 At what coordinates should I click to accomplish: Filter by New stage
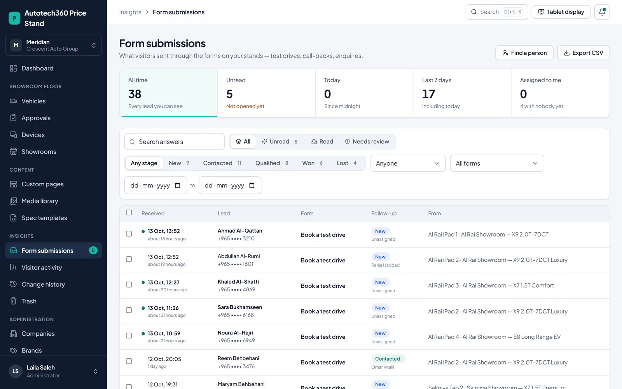179,163
